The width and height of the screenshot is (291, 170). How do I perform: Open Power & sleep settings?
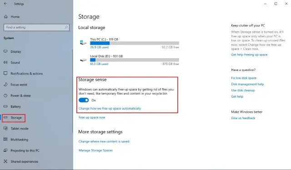click(20, 95)
